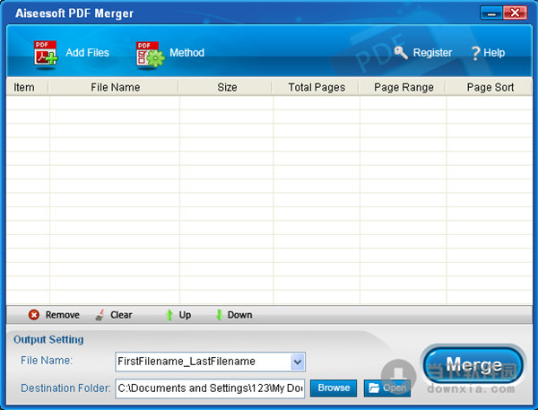Open the Method settings icon
538x410 pixels.
(x=148, y=54)
